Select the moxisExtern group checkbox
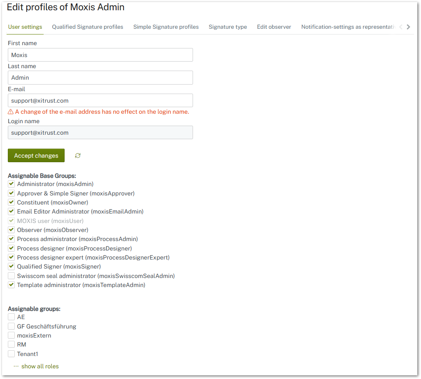 pyautogui.click(x=12, y=335)
